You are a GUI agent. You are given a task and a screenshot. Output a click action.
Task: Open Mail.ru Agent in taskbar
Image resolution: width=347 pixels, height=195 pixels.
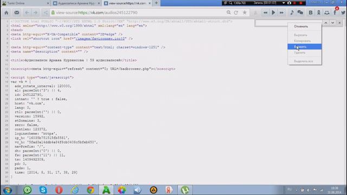[28, 190]
